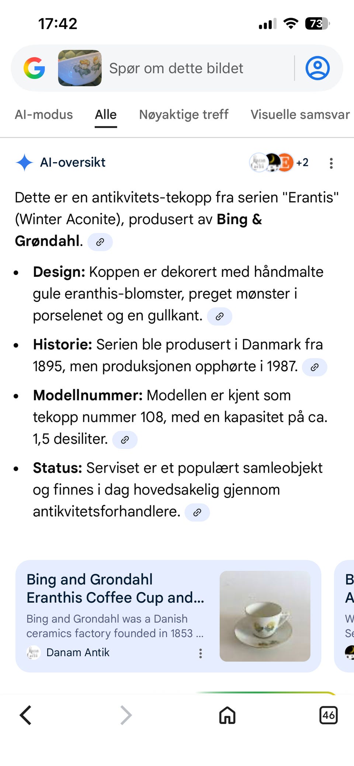
Task: Open three-dot menu on Danam Antik card
Action: (x=201, y=653)
